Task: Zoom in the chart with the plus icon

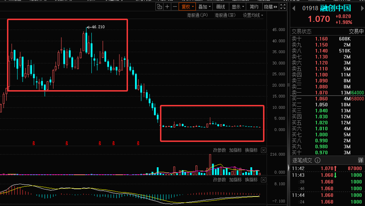Action: (x=167, y=7)
